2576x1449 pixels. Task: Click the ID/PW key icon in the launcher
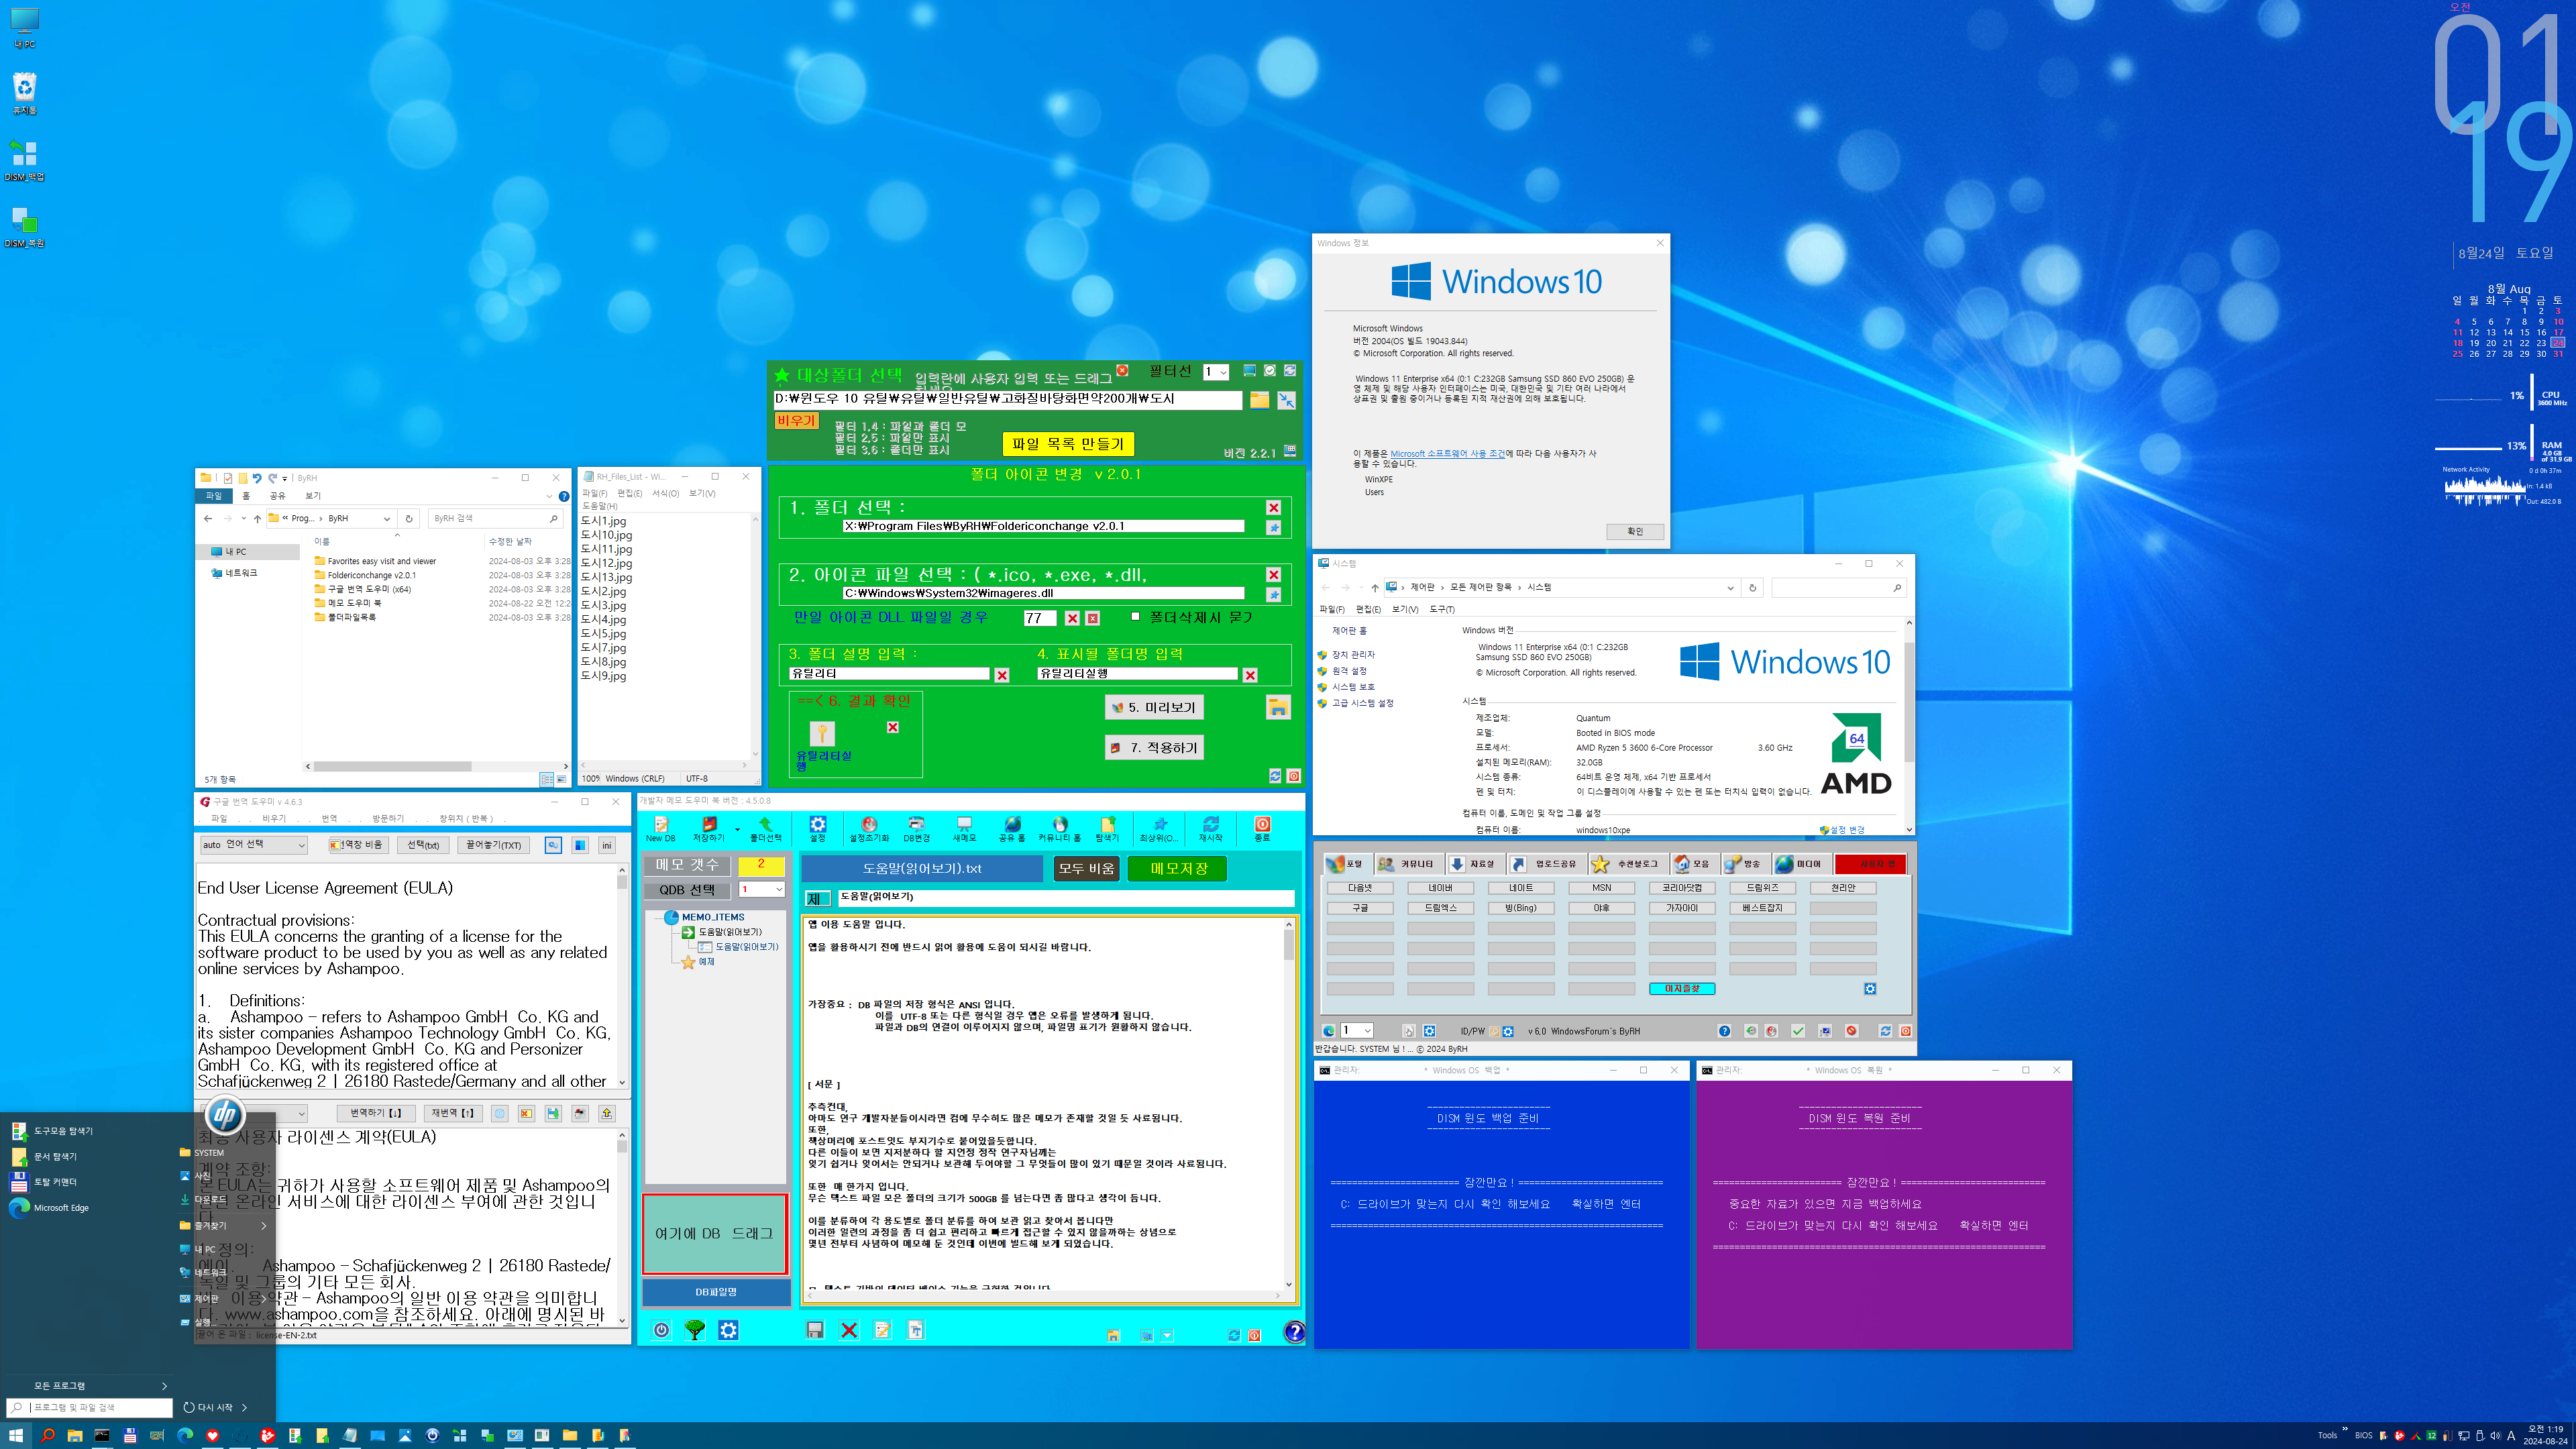(x=1495, y=1031)
